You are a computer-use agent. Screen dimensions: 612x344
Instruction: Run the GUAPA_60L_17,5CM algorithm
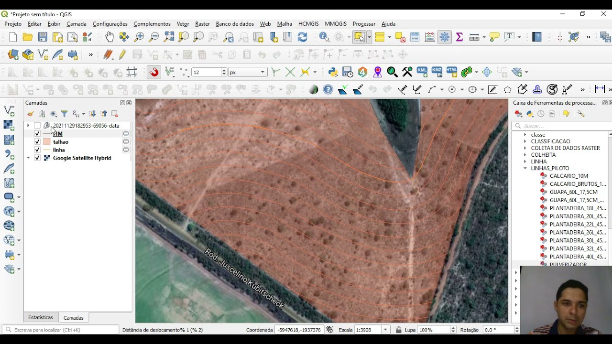click(573, 192)
